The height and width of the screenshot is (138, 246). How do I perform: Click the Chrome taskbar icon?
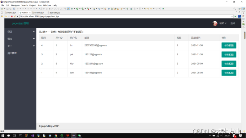56,136
